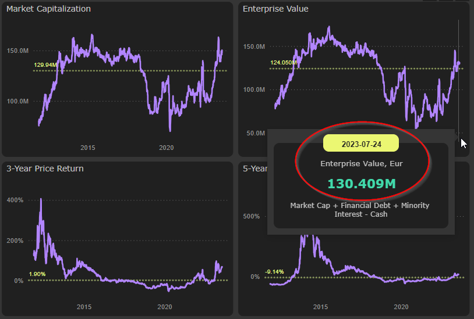Click the 124.050M average label on Enterprise Value
Image resolution: width=474 pixels, height=319 pixels.
pos(284,63)
